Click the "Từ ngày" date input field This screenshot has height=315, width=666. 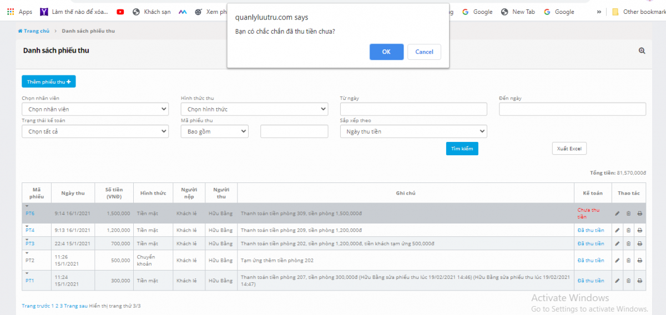pos(413,109)
